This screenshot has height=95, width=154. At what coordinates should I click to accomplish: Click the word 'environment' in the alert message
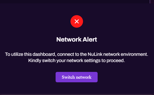coord(134,54)
